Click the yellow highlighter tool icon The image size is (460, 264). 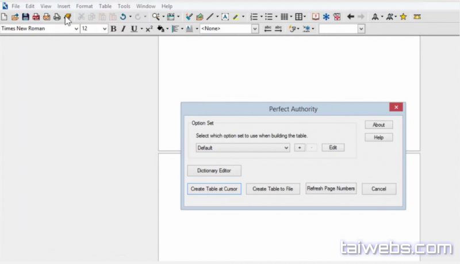coord(236,17)
